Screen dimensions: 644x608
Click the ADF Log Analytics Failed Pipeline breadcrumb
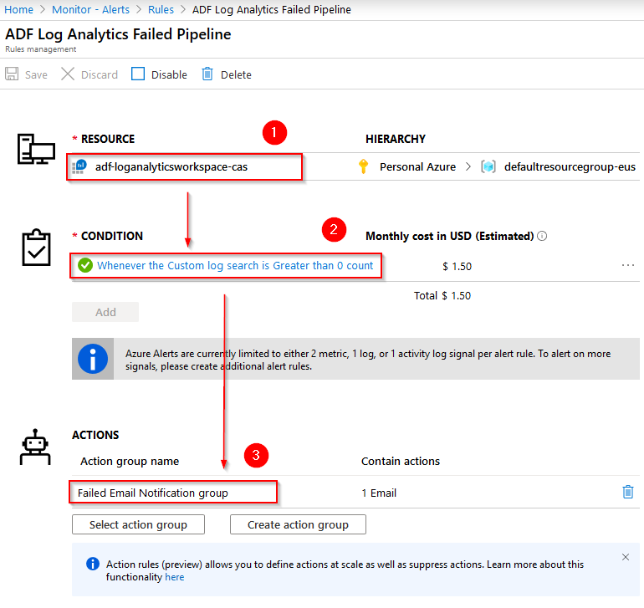pyautogui.click(x=272, y=9)
